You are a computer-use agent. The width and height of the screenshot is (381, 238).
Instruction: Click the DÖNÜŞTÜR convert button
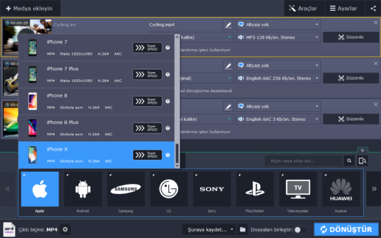(346, 229)
